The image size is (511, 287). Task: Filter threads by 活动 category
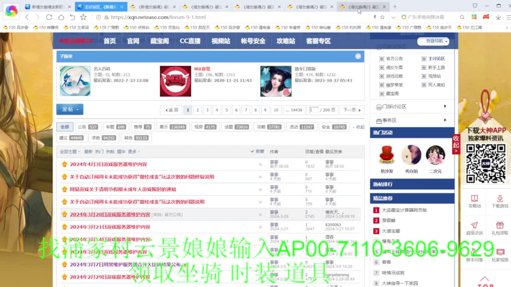click(x=301, y=127)
